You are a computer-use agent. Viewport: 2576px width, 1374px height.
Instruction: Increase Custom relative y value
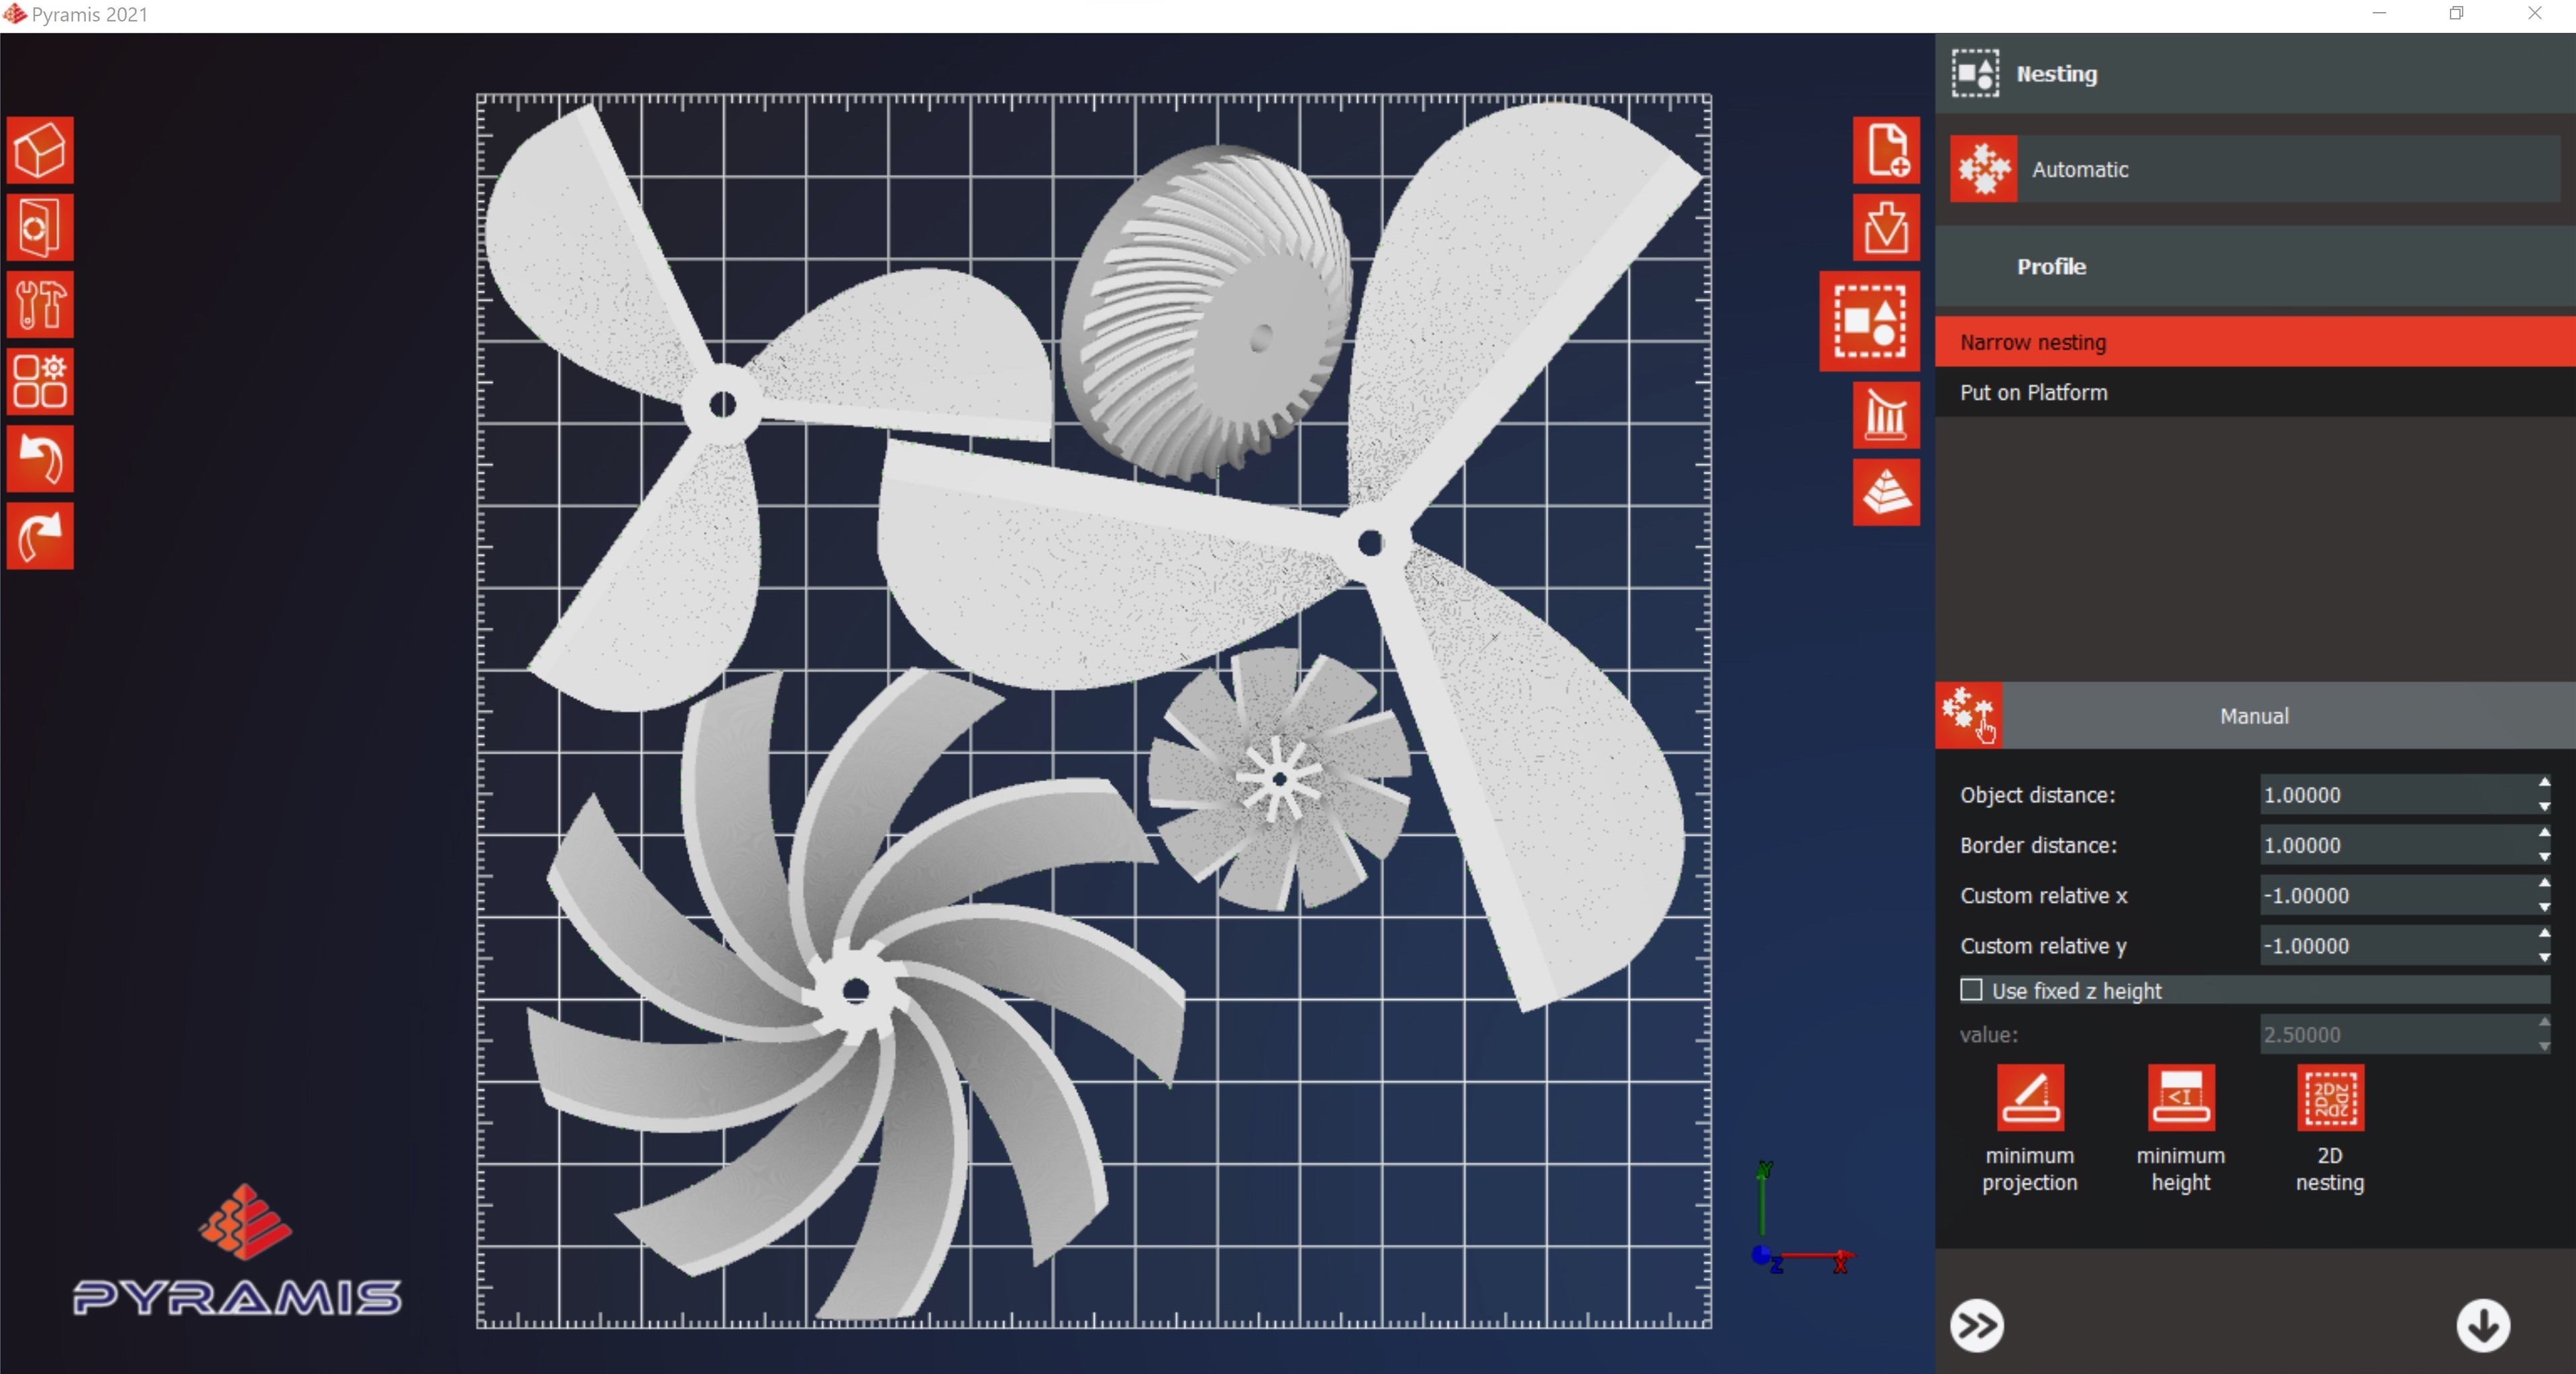[2544, 932]
